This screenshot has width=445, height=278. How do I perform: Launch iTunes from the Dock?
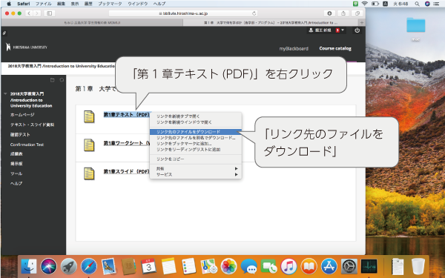(x=289, y=266)
